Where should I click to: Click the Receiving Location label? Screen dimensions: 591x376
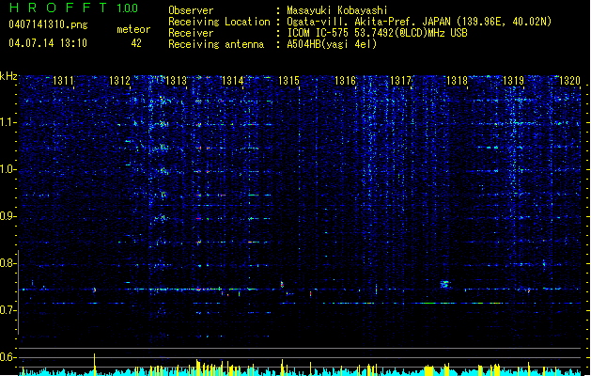point(219,22)
